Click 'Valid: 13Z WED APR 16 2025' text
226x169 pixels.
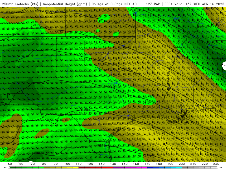[x=199, y=4]
